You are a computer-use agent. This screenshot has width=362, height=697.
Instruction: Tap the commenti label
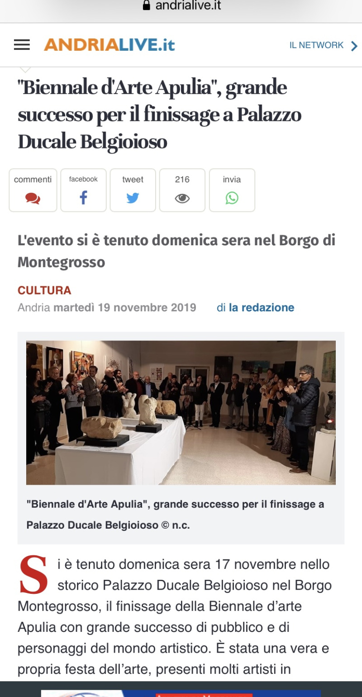(33, 179)
